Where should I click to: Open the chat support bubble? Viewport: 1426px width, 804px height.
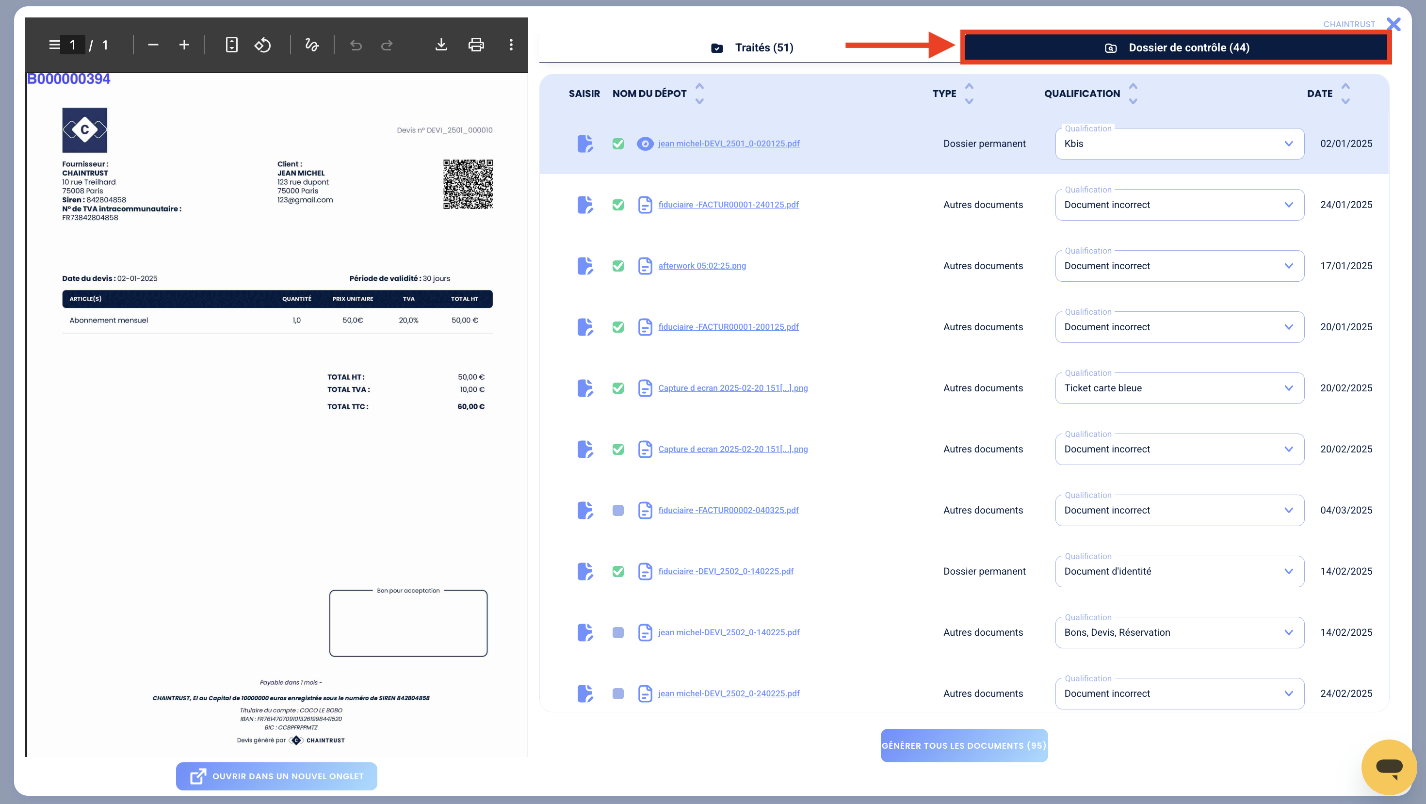tap(1389, 767)
